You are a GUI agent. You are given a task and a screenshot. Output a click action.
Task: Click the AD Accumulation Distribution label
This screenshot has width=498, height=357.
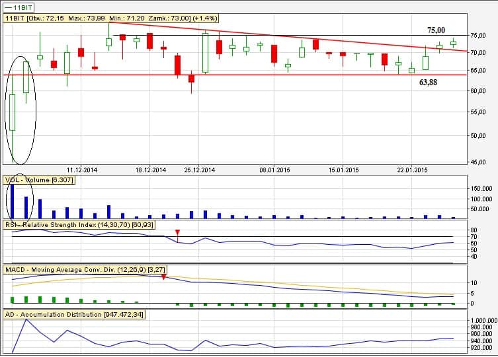tap(74, 315)
